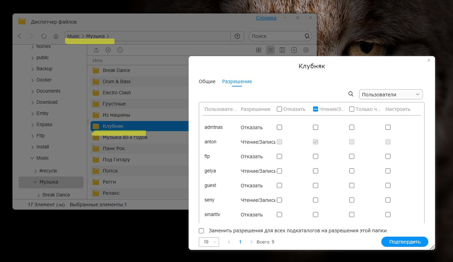This screenshot has width=453, height=262.
Task: Go to previous page of permissions list
Action: click(229, 242)
